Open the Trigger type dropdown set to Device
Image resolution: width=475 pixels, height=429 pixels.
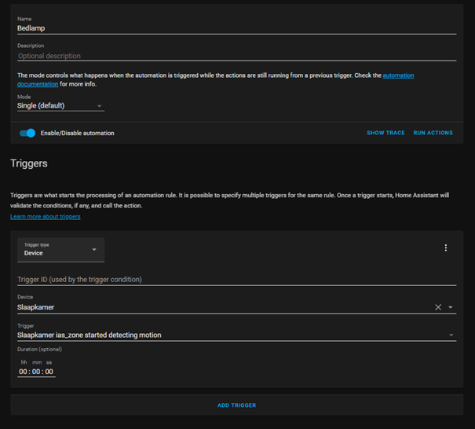click(60, 250)
